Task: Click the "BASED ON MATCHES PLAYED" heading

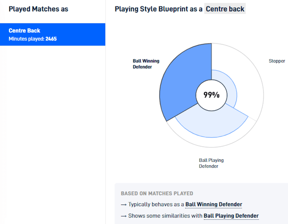Action: pyautogui.click(x=157, y=193)
